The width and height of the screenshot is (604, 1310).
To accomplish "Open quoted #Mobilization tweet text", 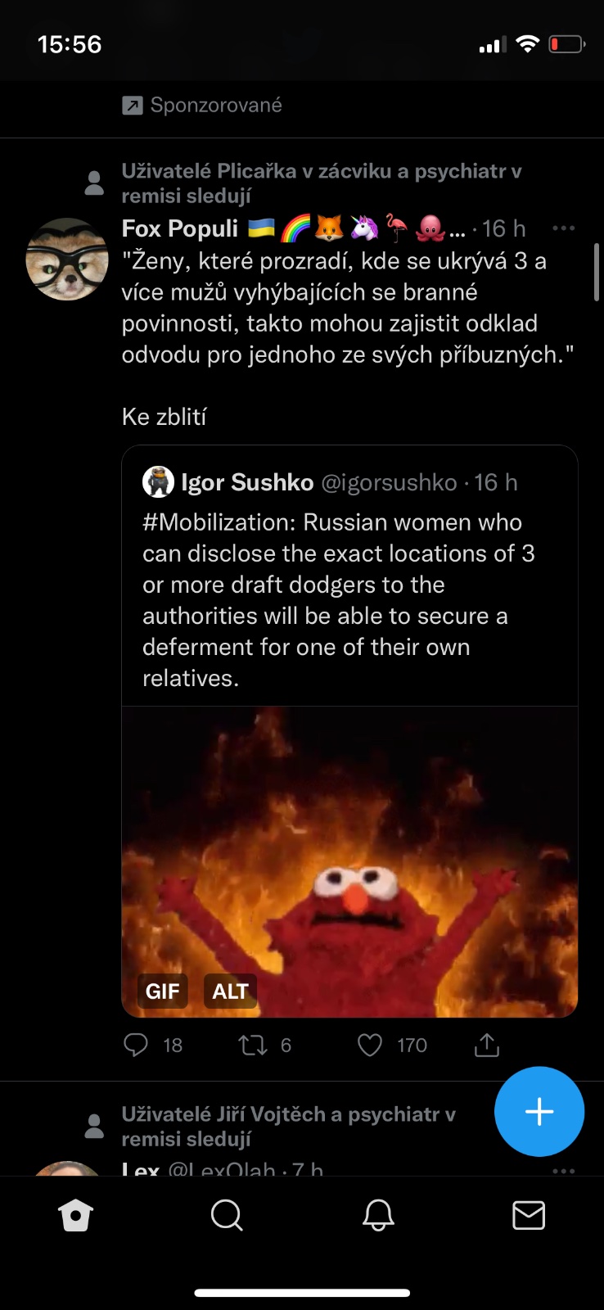I will [x=337, y=600].
